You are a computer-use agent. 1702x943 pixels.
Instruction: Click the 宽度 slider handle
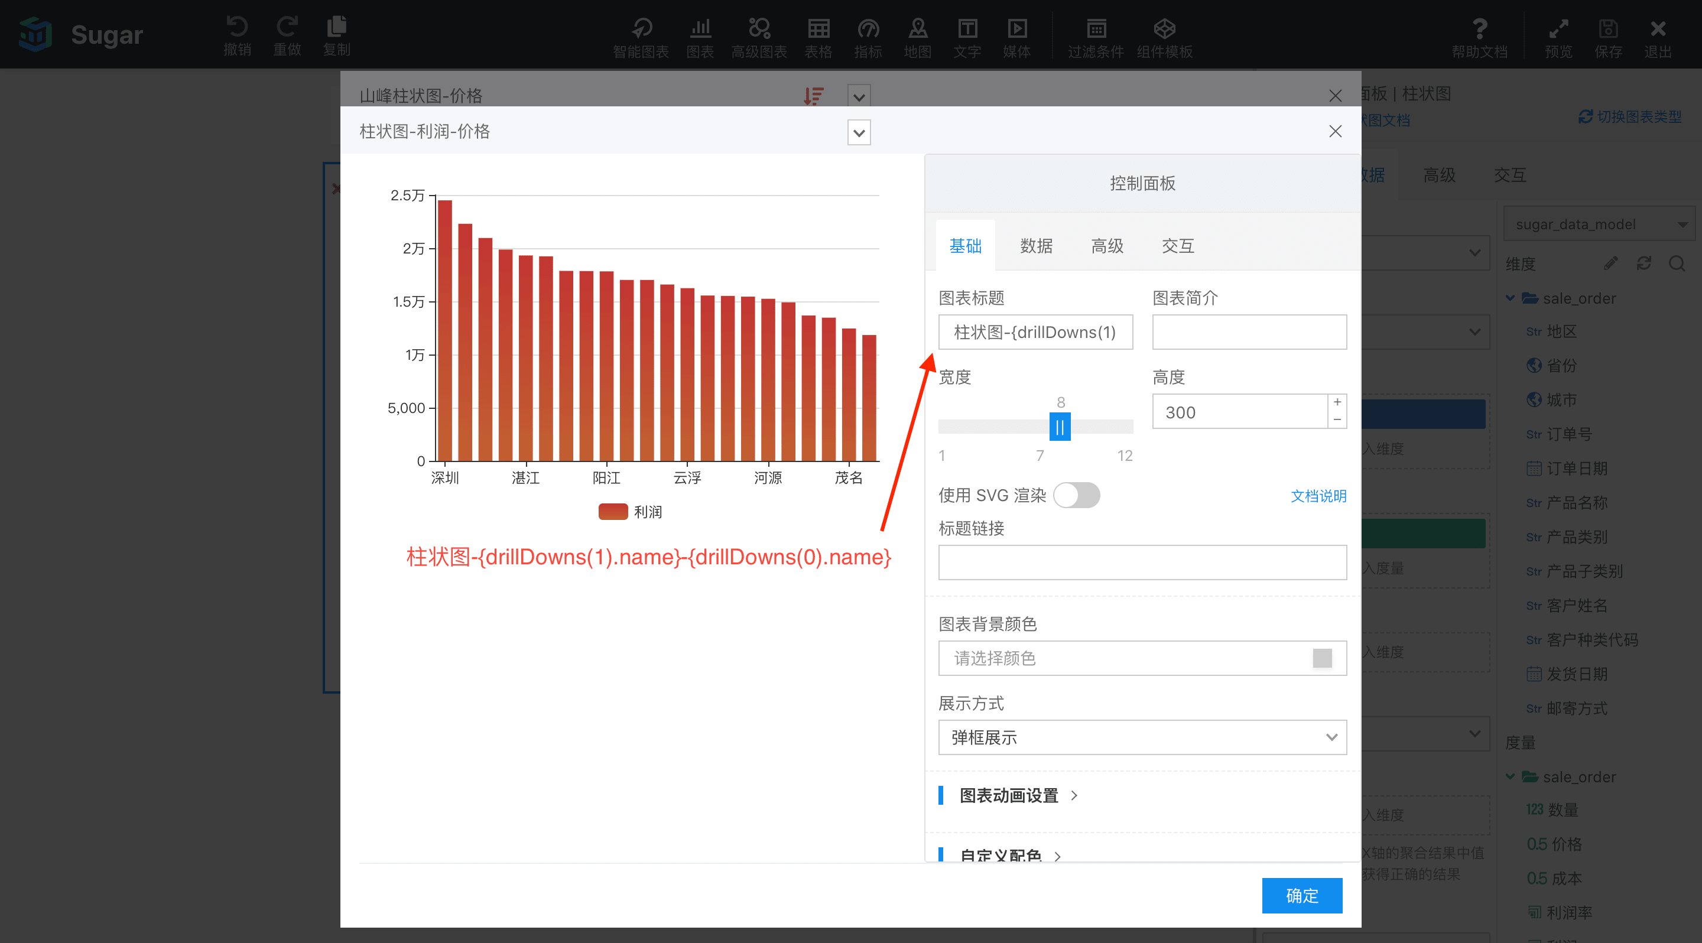1060,427
